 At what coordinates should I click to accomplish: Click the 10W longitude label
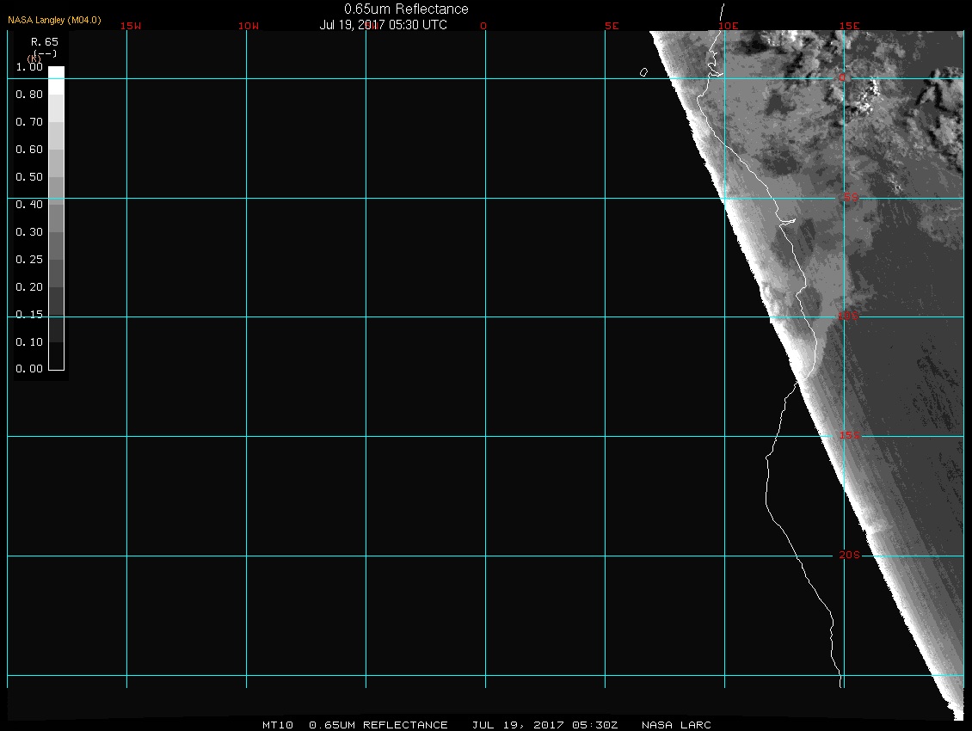click(x=249, y=26)
